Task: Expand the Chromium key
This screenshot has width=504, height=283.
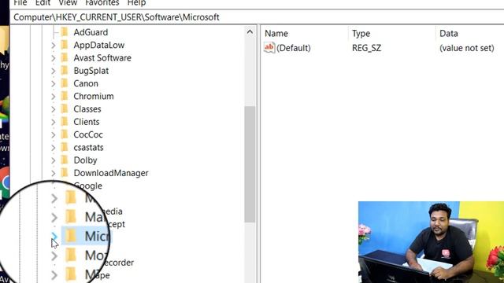Action: coord(54,97)
